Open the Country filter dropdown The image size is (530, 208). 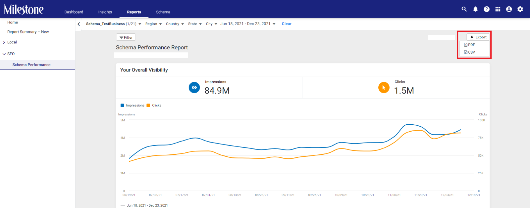[175, 24]
